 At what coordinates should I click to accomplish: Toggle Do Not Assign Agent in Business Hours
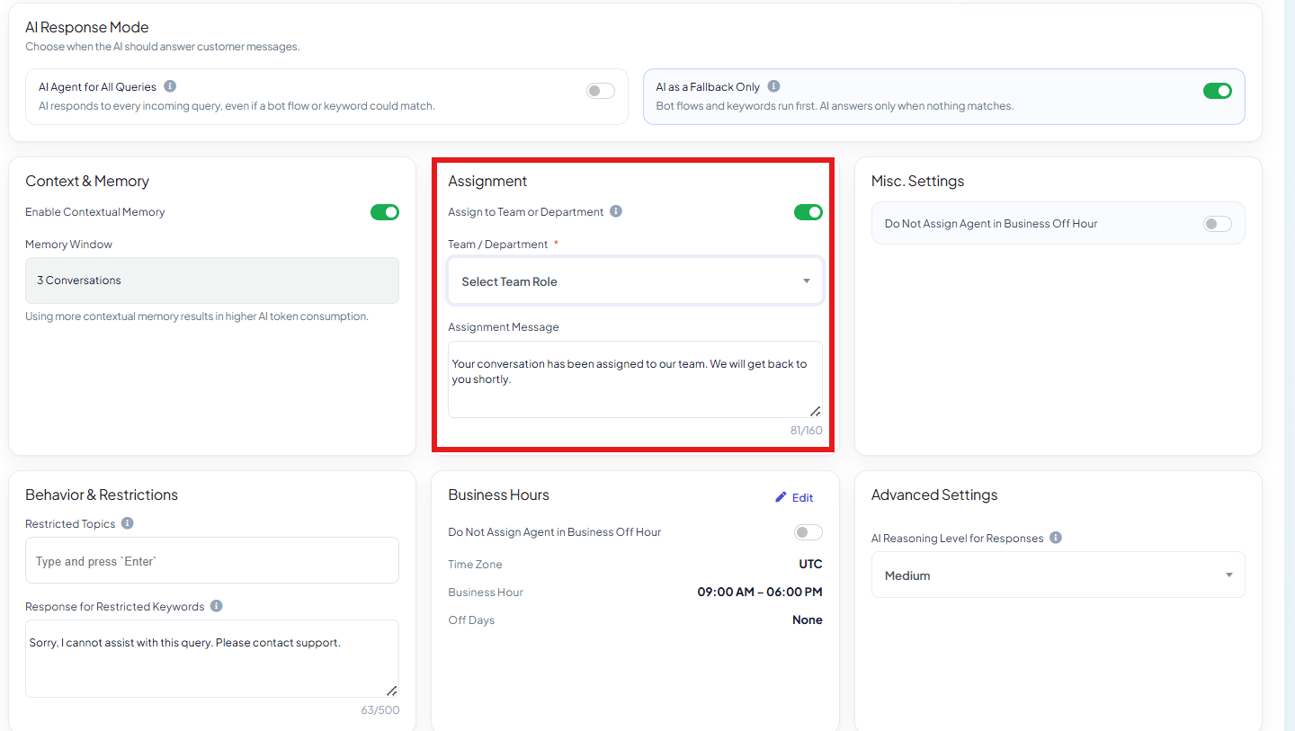(808, 532)
